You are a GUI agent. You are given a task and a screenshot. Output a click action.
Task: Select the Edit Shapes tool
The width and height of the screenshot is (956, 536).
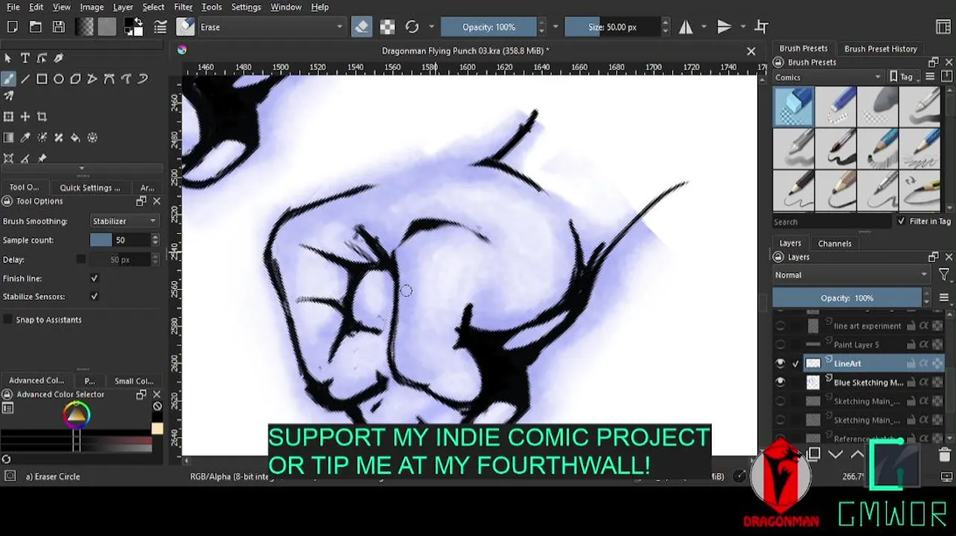42,58
